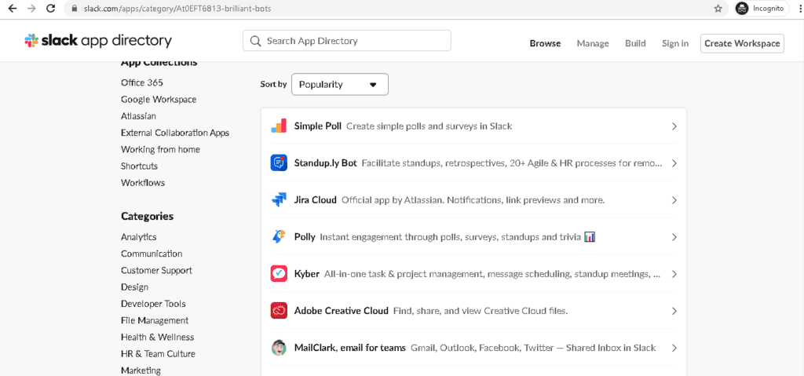Screen dimensions: 804x376
Task: Open the Office 365 collection
Action: pyautogui.click(x=142, y=82)
